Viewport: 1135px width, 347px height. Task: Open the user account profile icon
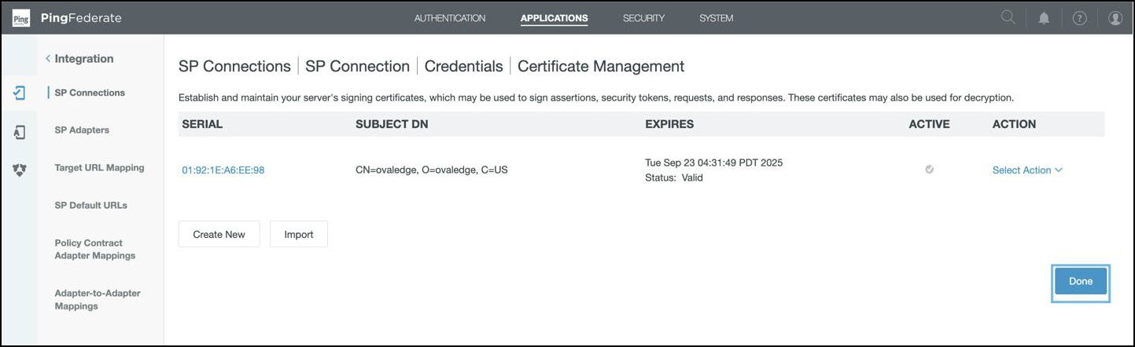1115,18
